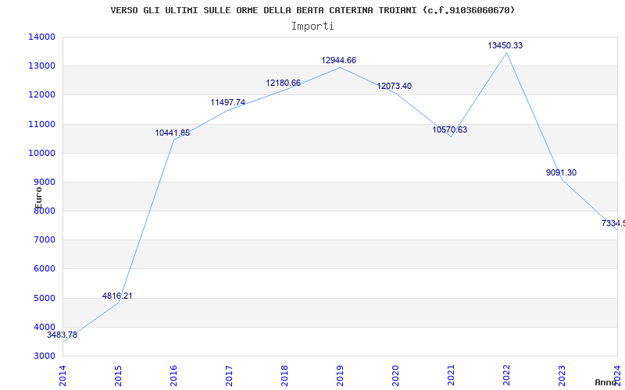625x390 pixels.
Task: Click the y-axis value 9000
Action: [x=44, y=183]
